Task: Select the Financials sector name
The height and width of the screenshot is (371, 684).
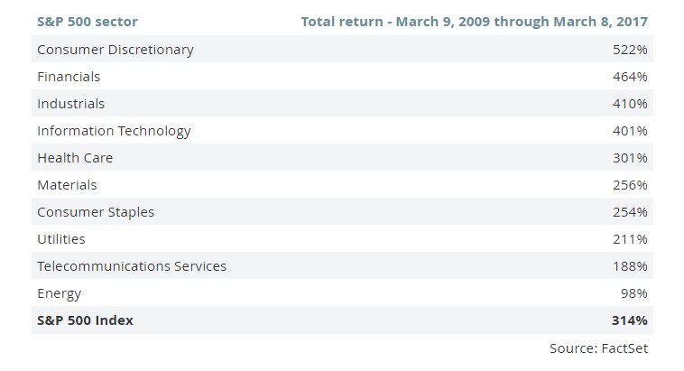Action: 69,77
